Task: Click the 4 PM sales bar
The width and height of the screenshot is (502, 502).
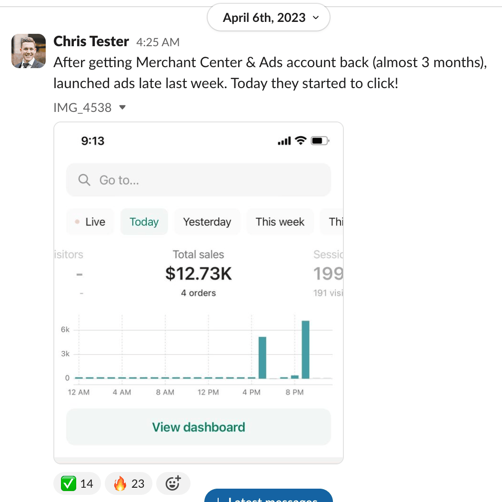Action: pos(262,357)
